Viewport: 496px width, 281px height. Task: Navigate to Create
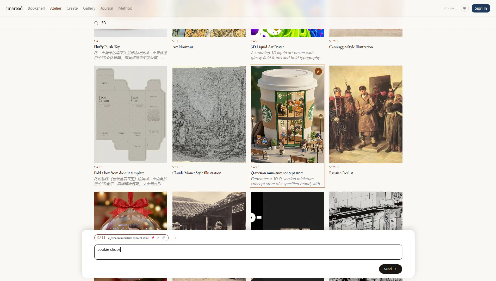click(x=72, y=8)
